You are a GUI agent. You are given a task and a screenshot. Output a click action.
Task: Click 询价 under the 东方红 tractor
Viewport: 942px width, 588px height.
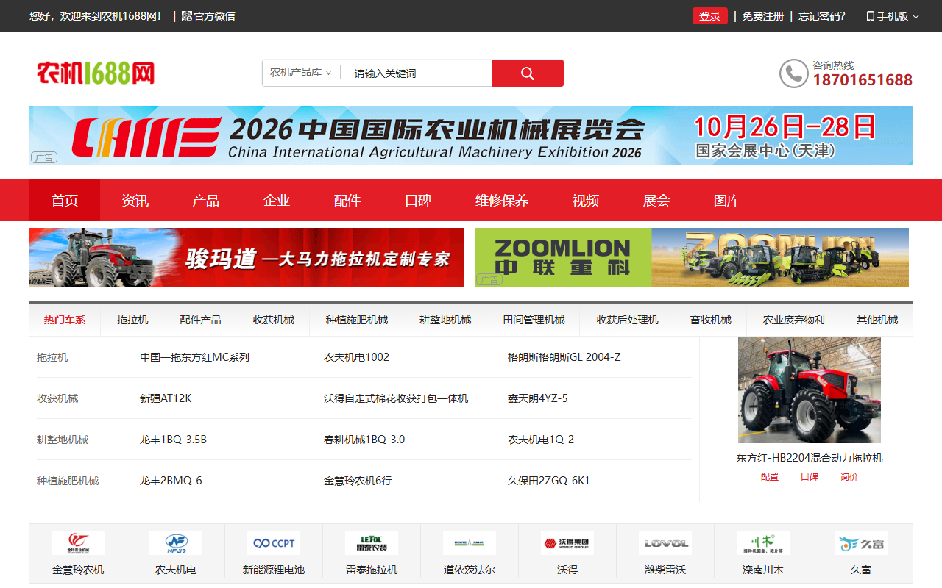[x=849, y=476]
